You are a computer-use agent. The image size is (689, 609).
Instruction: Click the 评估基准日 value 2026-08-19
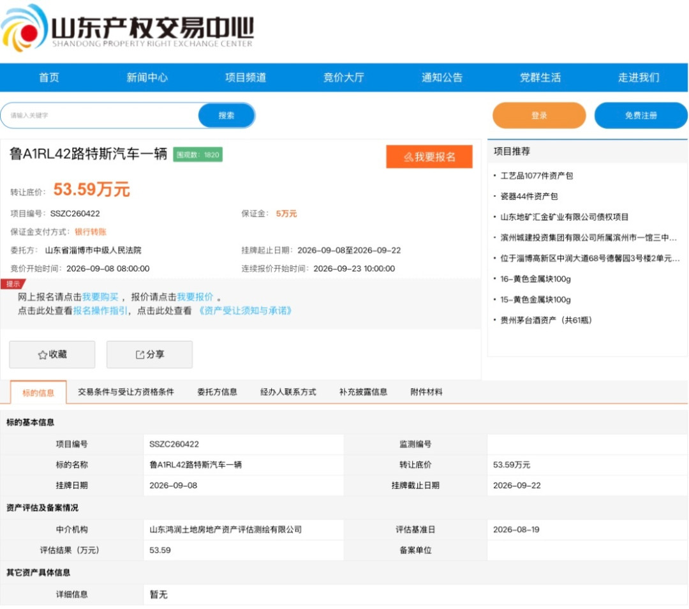pyautogui.click(x=516, y=529)
